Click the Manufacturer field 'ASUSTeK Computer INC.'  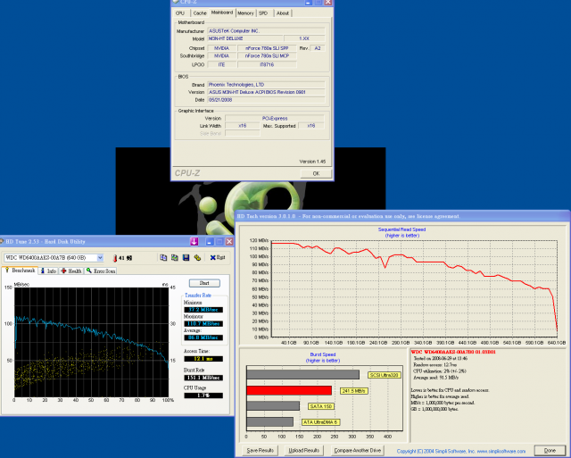[x=266, y=31]
